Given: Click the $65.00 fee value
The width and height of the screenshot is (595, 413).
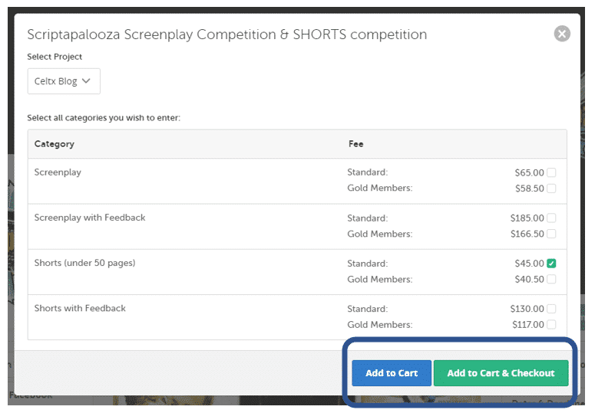Looking at the screenshot, I should [529, 172].
